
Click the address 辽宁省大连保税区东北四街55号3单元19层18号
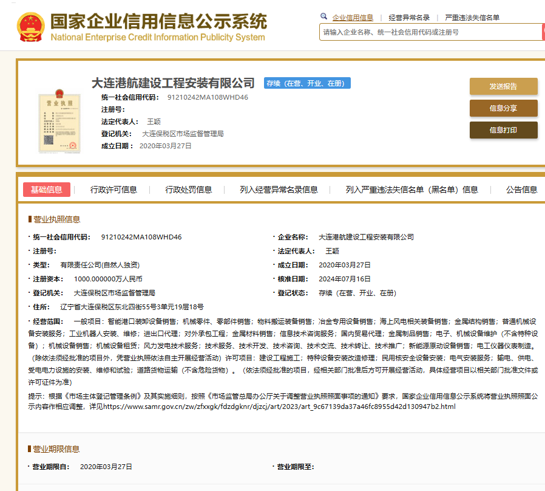(x=132, y=307)
